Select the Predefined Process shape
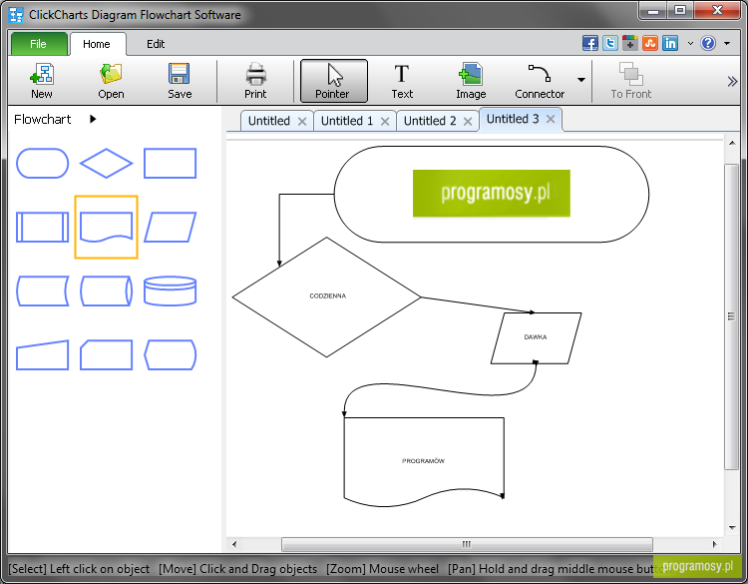Image resolution: width=748 pixels, height=584 pixels. 43,228
